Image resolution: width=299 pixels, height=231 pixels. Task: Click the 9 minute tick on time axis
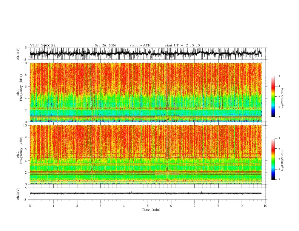click(x=242, y=206)
